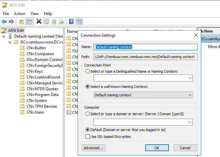
Task: Select CN=Program Data text in tree
Action: [43, 95]
